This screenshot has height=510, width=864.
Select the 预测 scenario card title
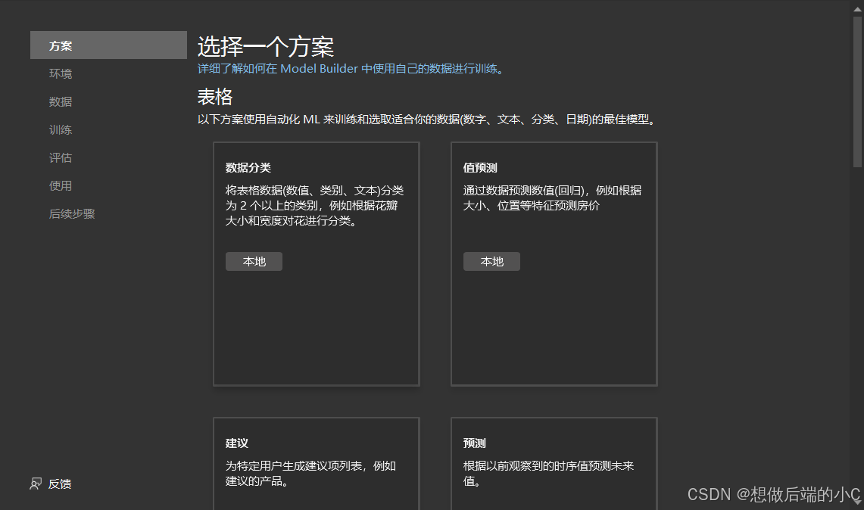[475, 443]
